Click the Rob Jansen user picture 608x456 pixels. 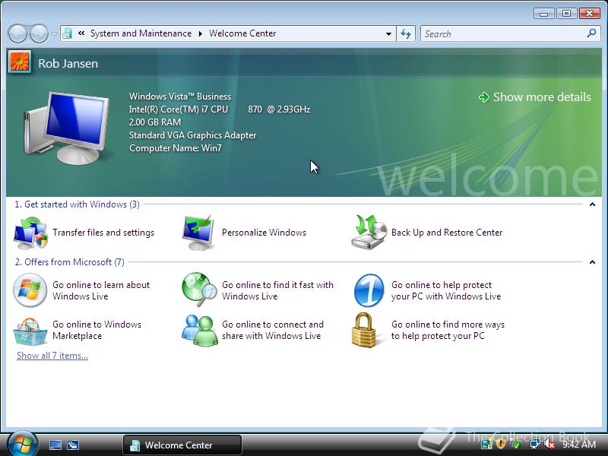[20, 62]
